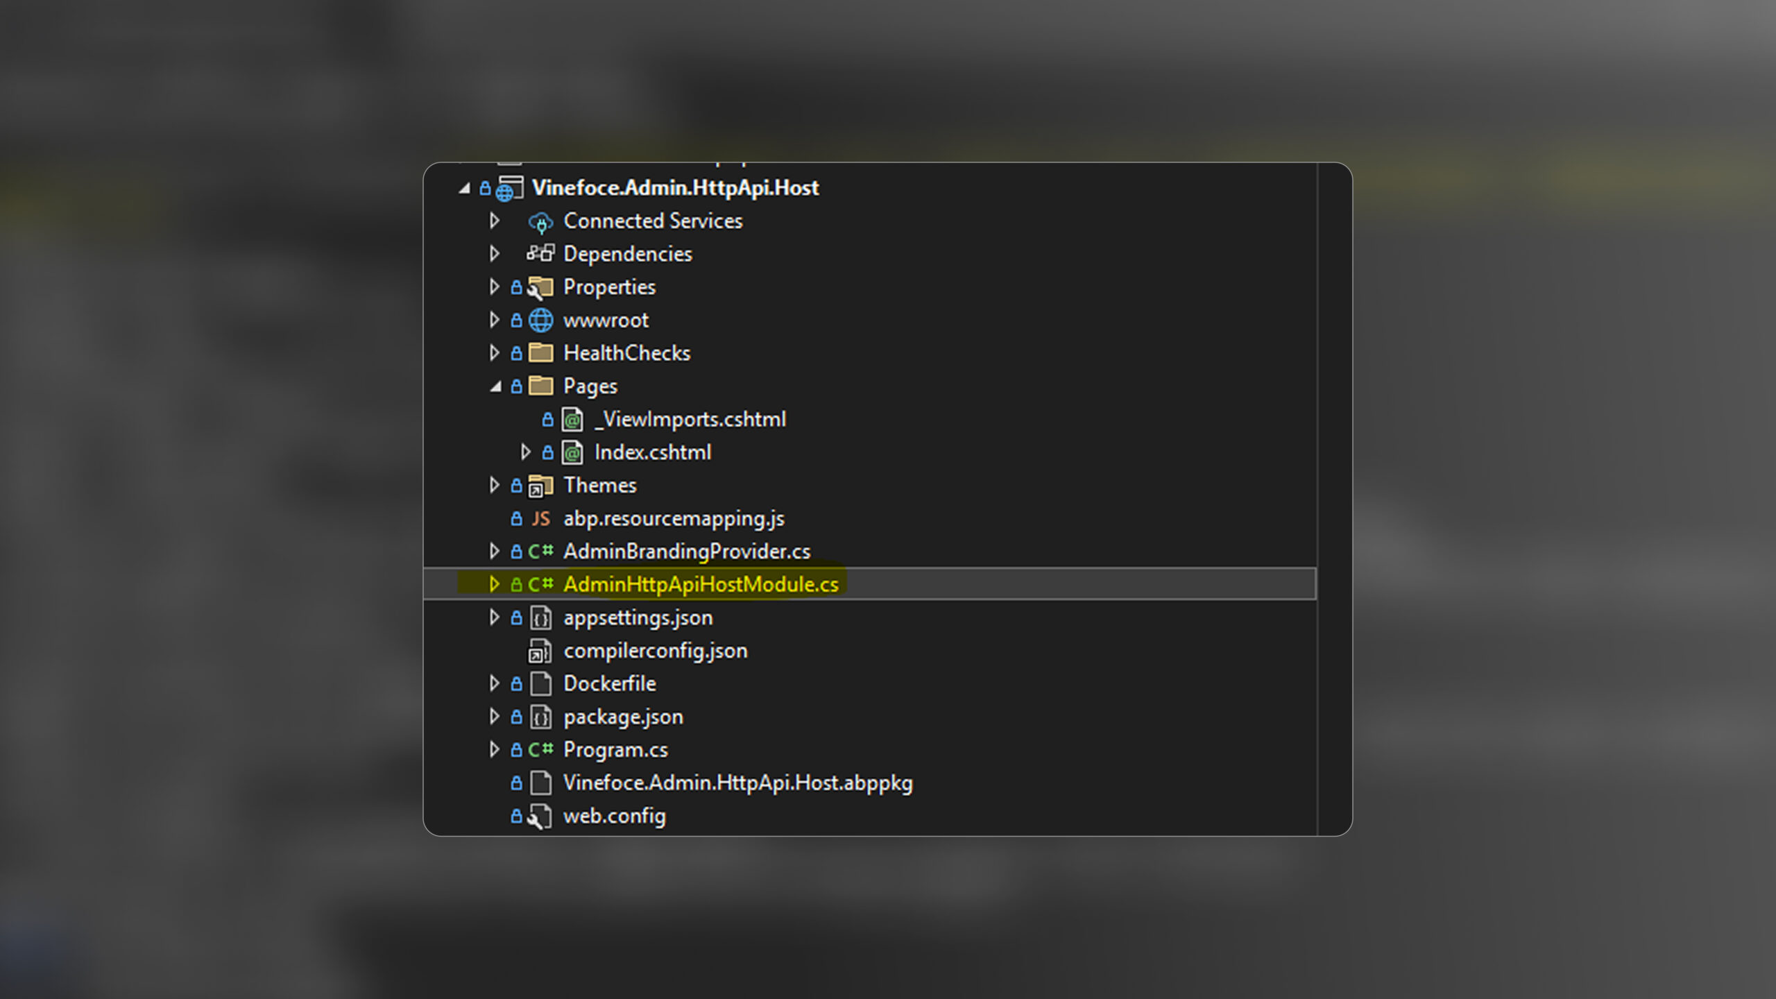Click the lock icon beside the project name

485,188
